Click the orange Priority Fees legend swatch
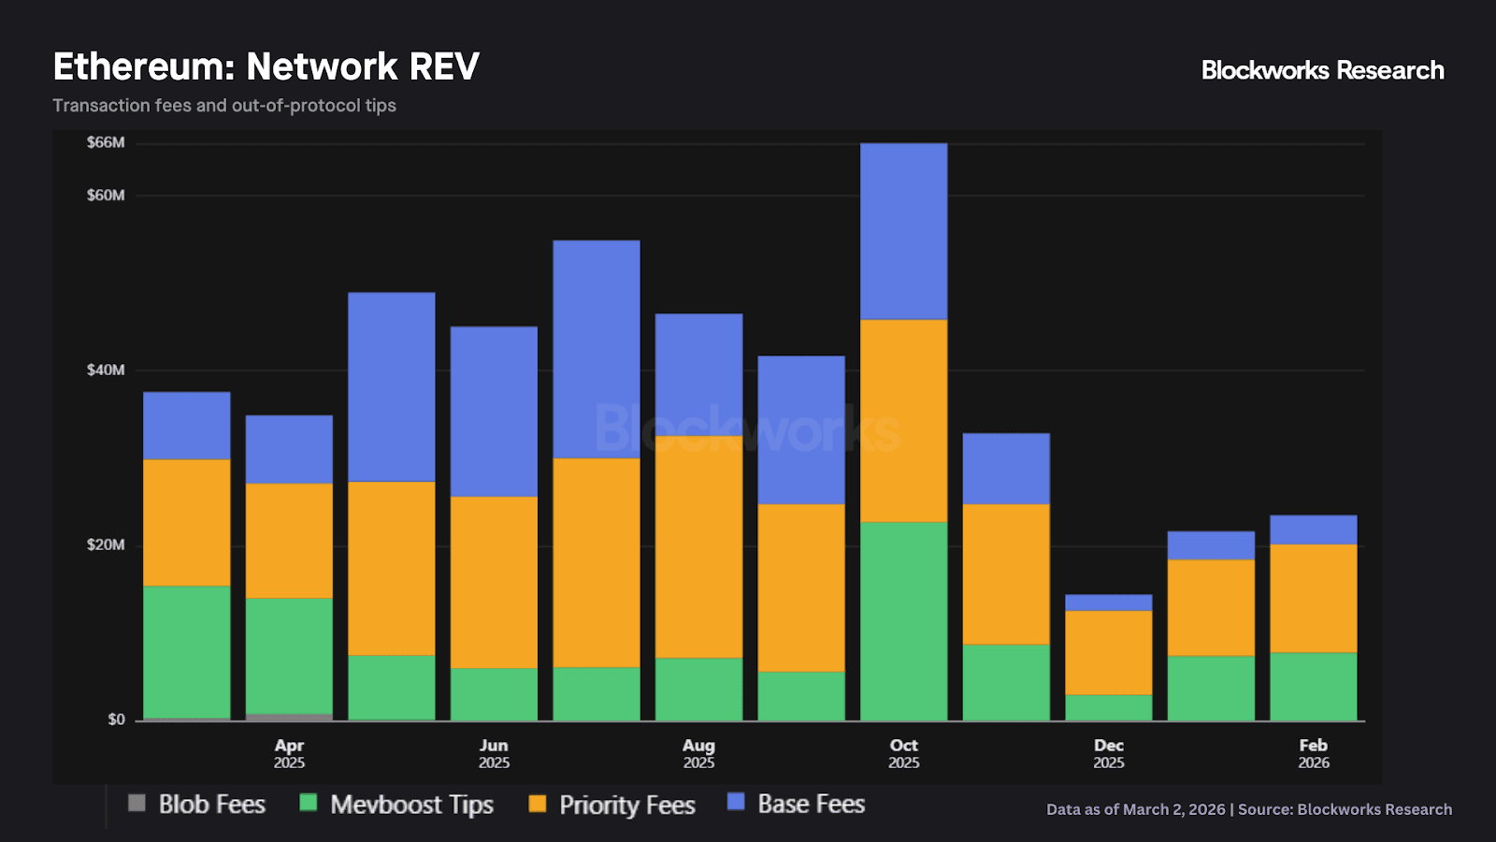The width and height of the screenshot is (1496, 842). point(538,803)
